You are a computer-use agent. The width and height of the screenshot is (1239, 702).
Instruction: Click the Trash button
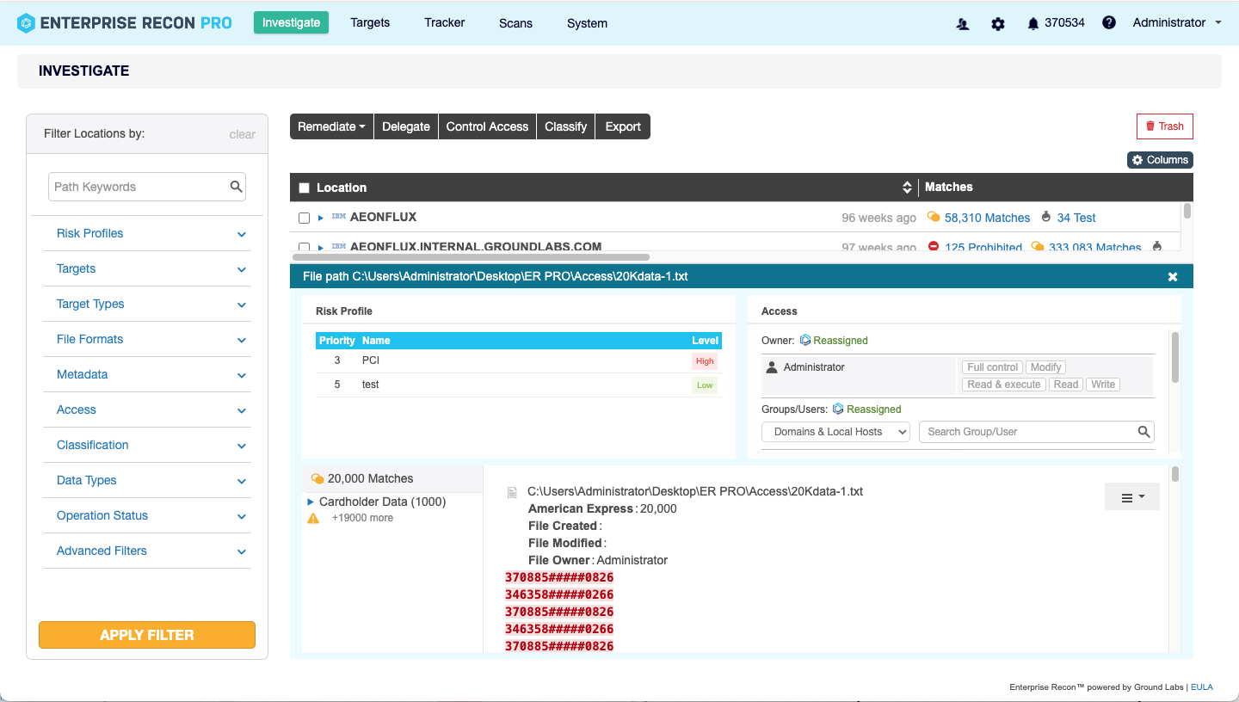[1164, 126]
